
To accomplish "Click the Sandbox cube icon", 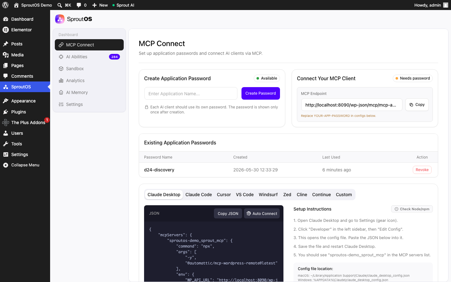I will point(61,69).
